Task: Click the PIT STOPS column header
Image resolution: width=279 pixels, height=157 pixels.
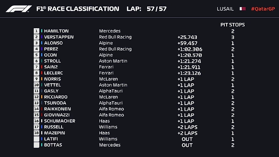Action: tap(232, 25)
